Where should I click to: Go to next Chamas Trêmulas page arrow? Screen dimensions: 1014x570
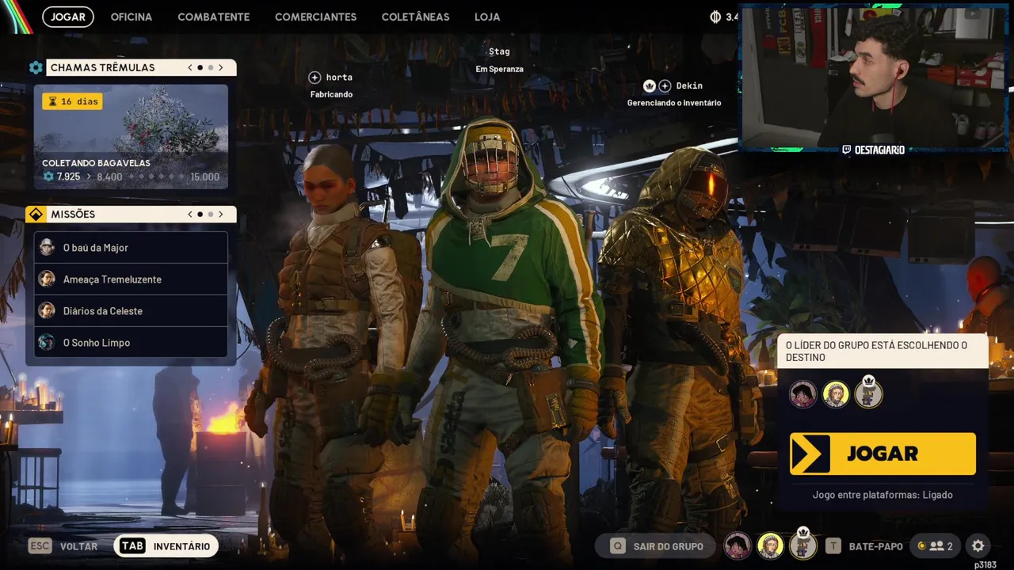(x=221, y=67)
